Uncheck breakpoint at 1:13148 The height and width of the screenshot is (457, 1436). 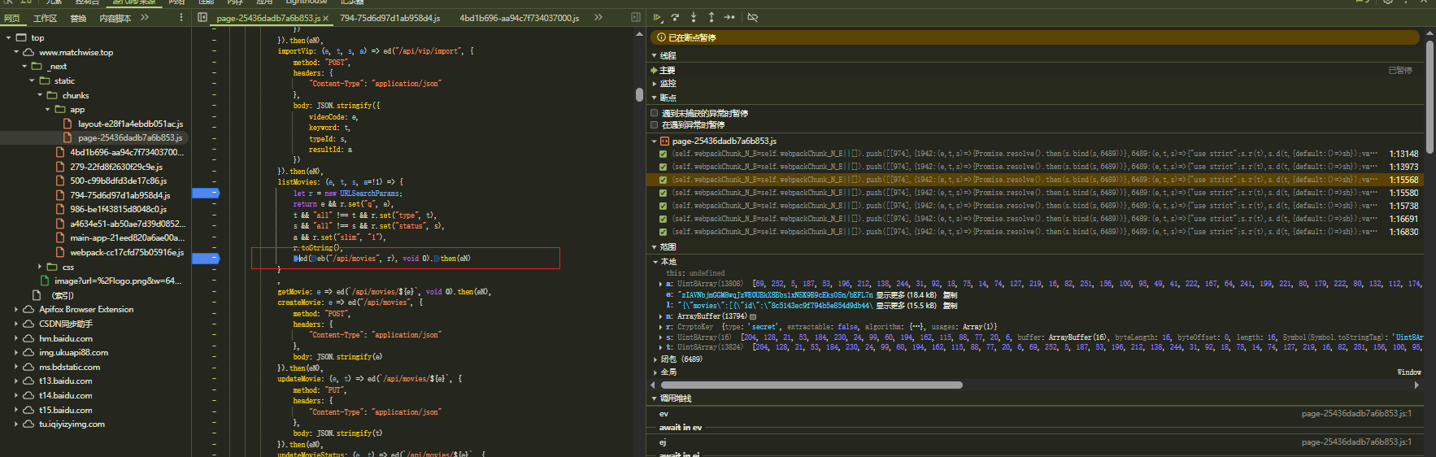(664, 154)
